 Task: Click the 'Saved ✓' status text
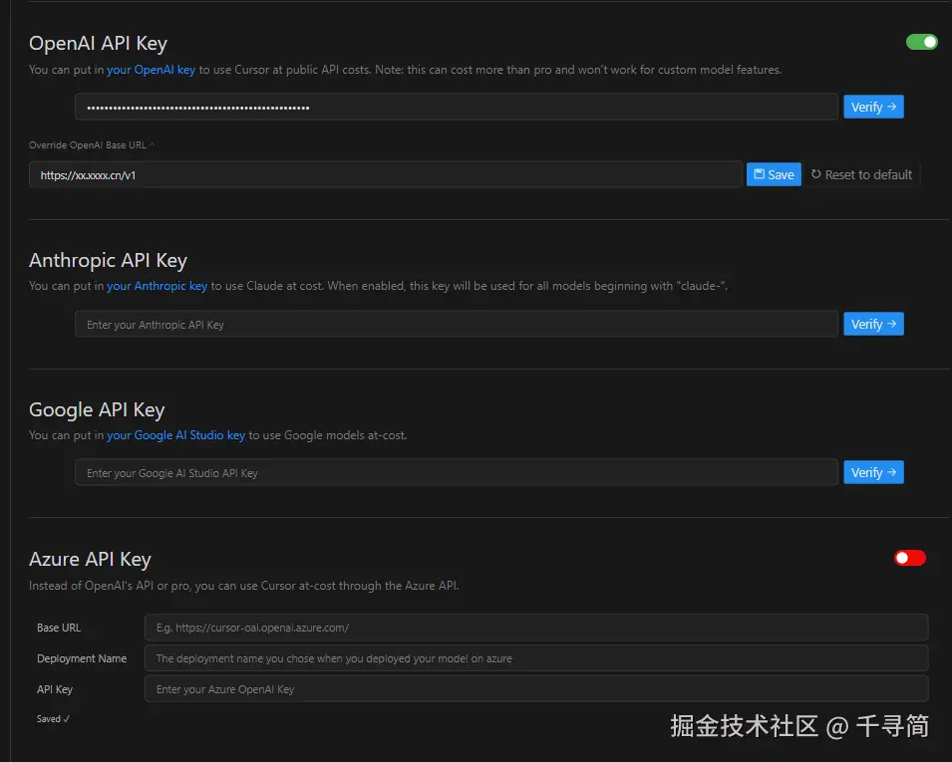(x=53, y=719)
